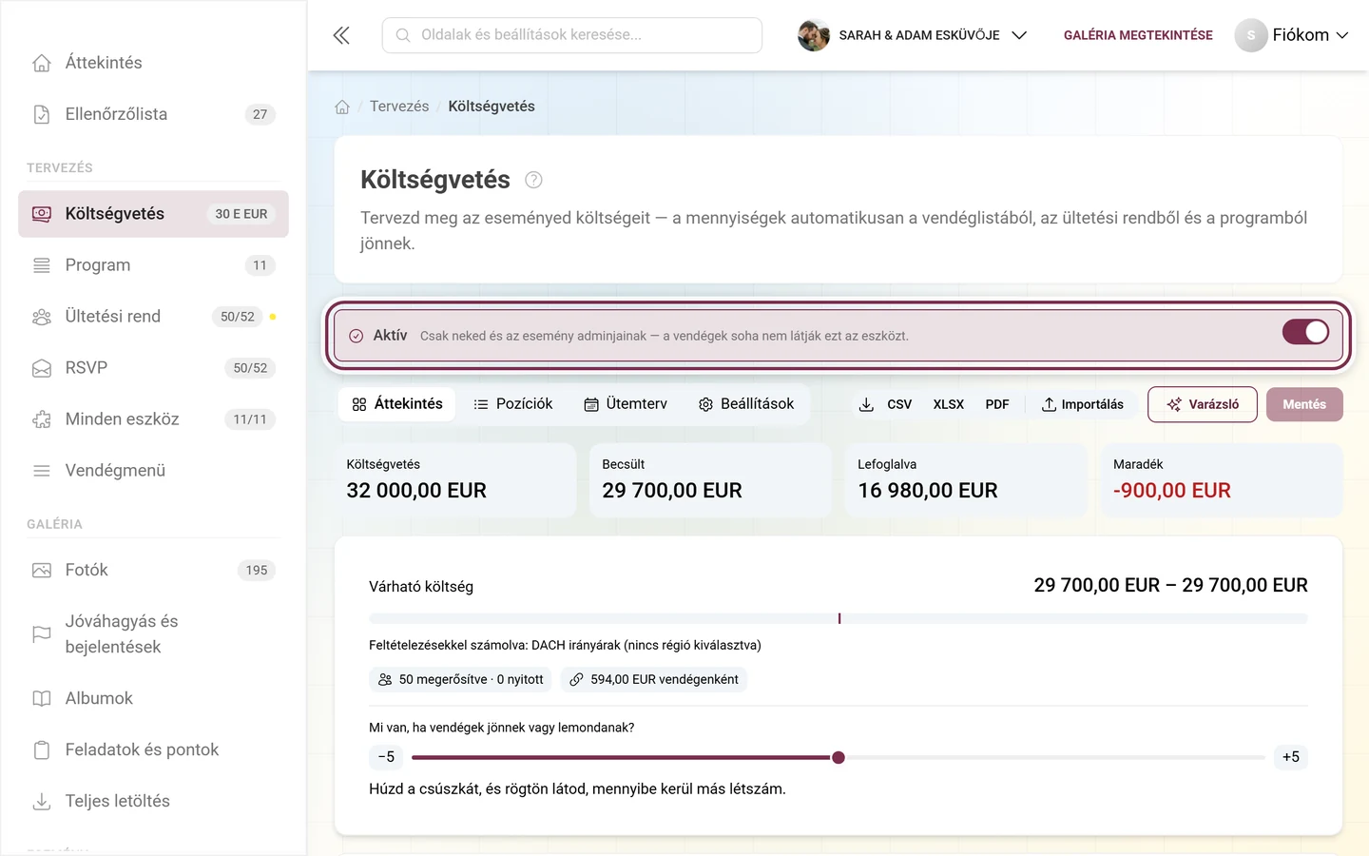The image size is (1369, 856).
Task: Click the 50 megerősítve guests chip
Action: (x=461, y=679)
